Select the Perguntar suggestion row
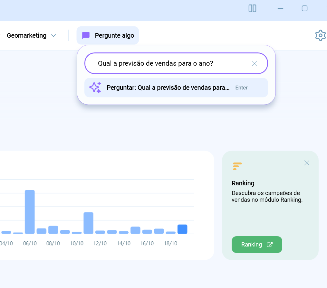The height and width of the screenshot is (288, 327). click(176, 88)
